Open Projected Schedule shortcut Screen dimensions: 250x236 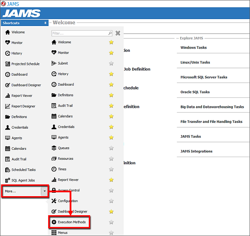click(x=23, y=64)
